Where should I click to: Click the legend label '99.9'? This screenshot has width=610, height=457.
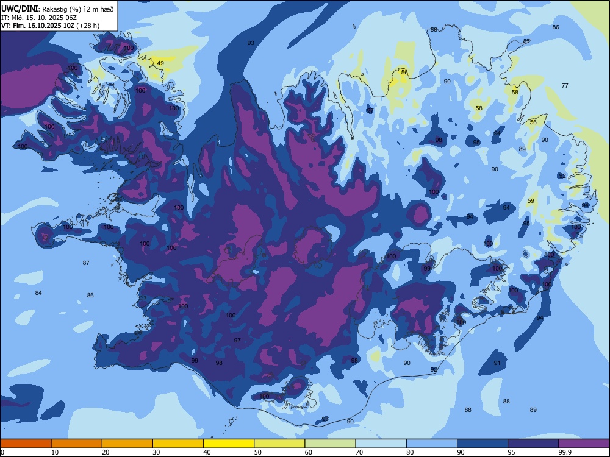coord(564,452)
